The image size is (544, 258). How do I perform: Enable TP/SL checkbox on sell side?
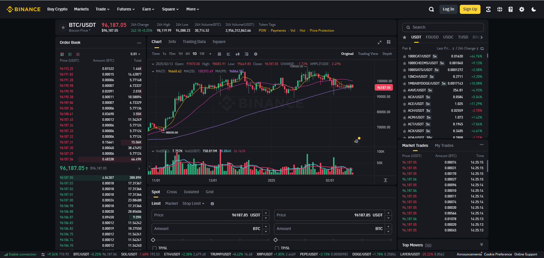coord(277,248)
